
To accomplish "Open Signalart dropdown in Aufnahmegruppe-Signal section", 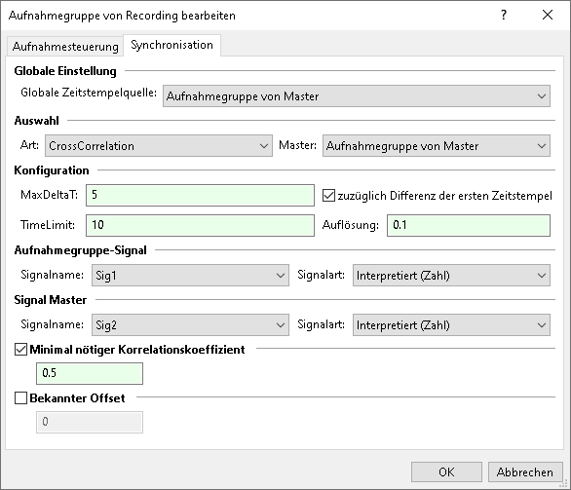I will [451, 276].
